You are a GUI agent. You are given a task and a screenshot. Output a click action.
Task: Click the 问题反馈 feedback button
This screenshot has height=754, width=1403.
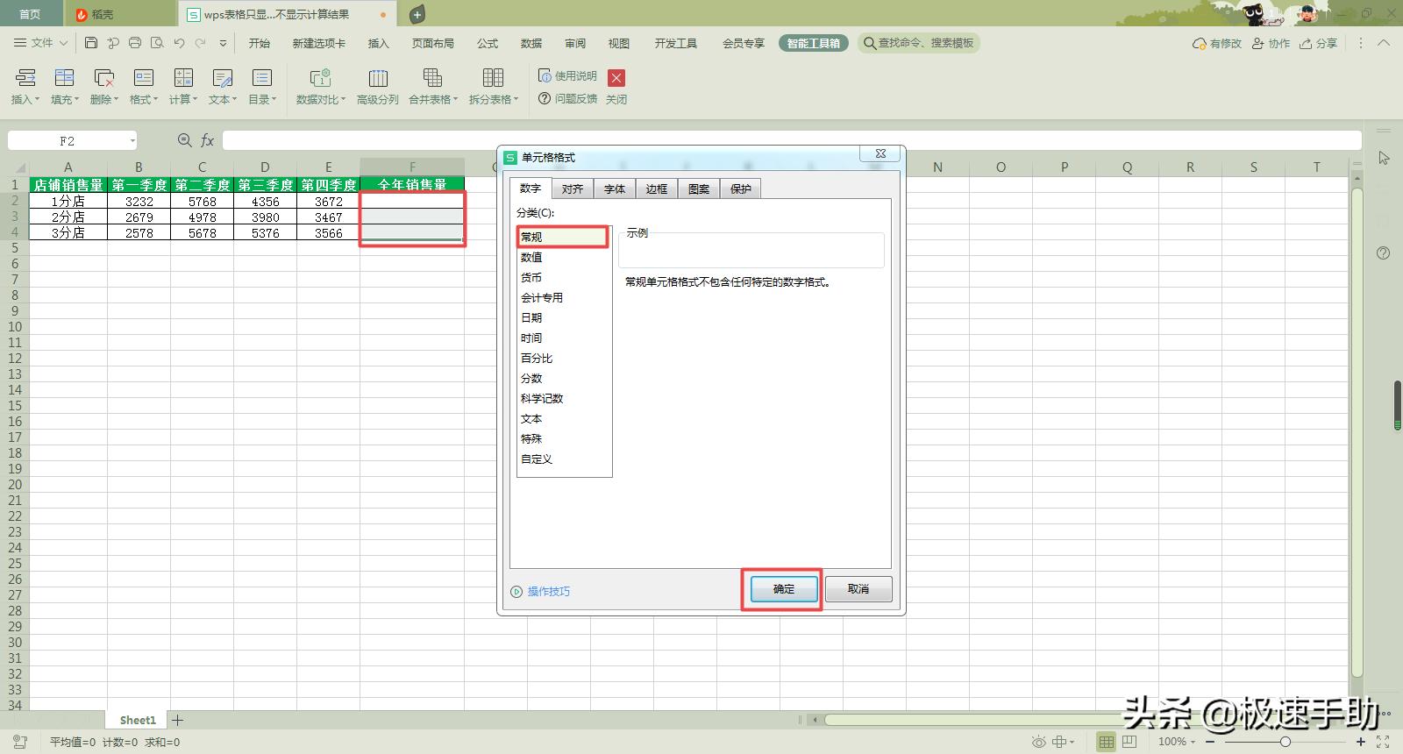pyautogui.click(x=567, y=99)
